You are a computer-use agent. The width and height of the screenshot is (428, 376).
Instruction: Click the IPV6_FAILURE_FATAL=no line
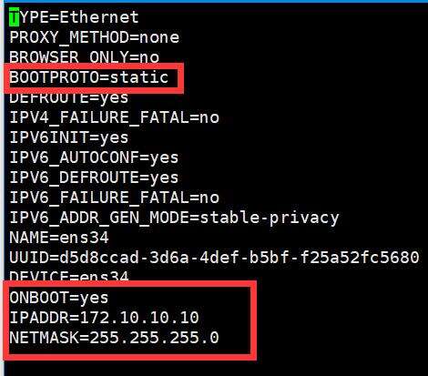(x=114, y=198)
